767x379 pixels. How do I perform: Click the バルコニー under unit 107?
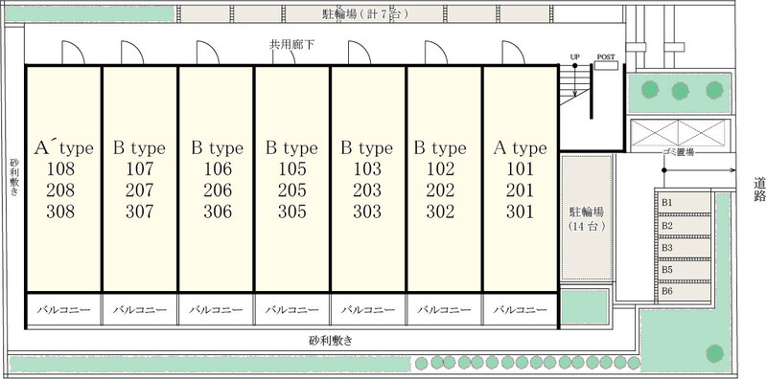pyautogui.click(x=140, y=310)
